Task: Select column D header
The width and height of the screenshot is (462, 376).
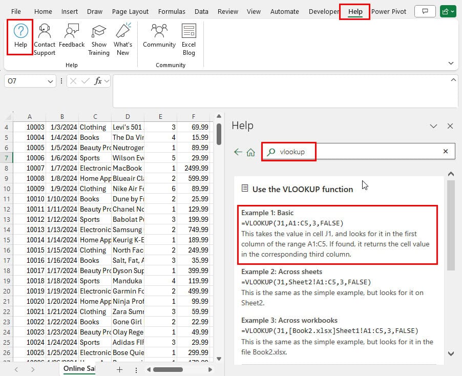Action: click(128, 117)
